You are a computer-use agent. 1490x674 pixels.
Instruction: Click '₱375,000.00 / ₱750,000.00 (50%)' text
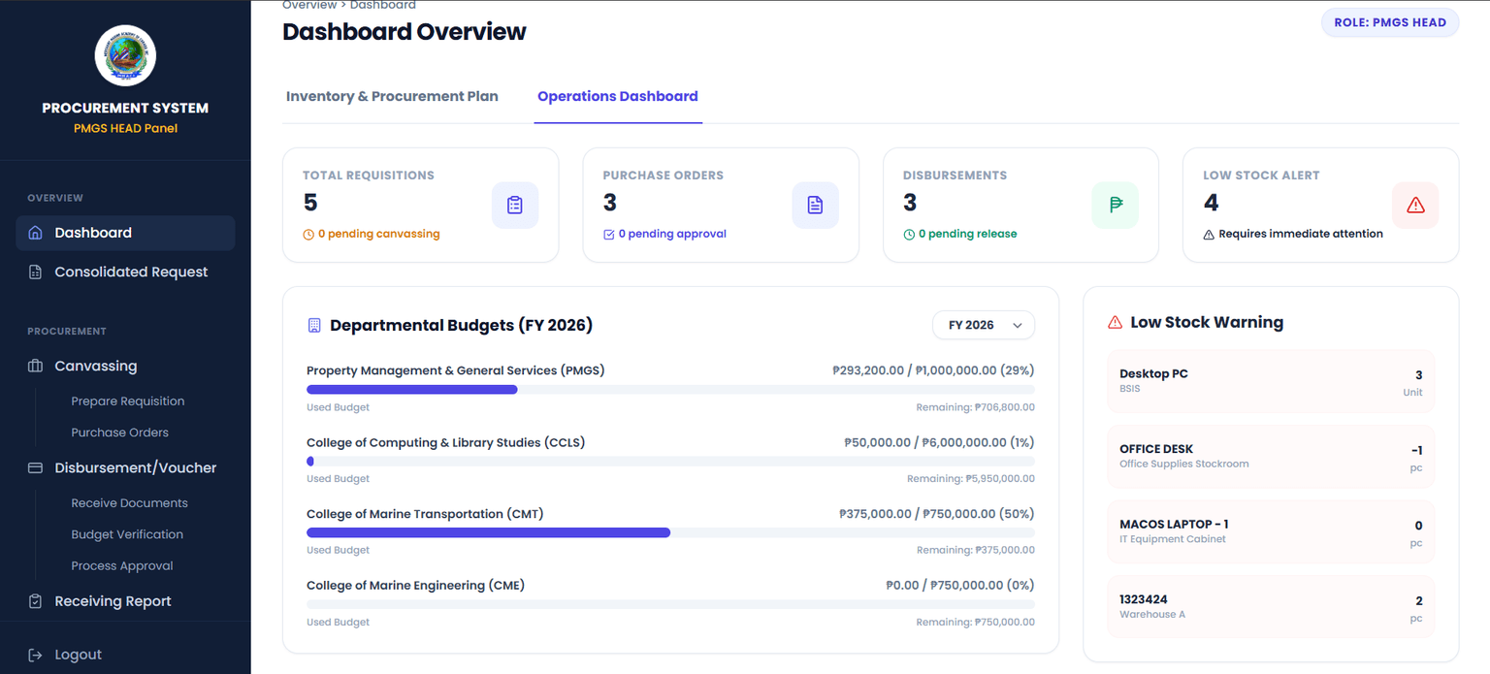coord(937,514)
